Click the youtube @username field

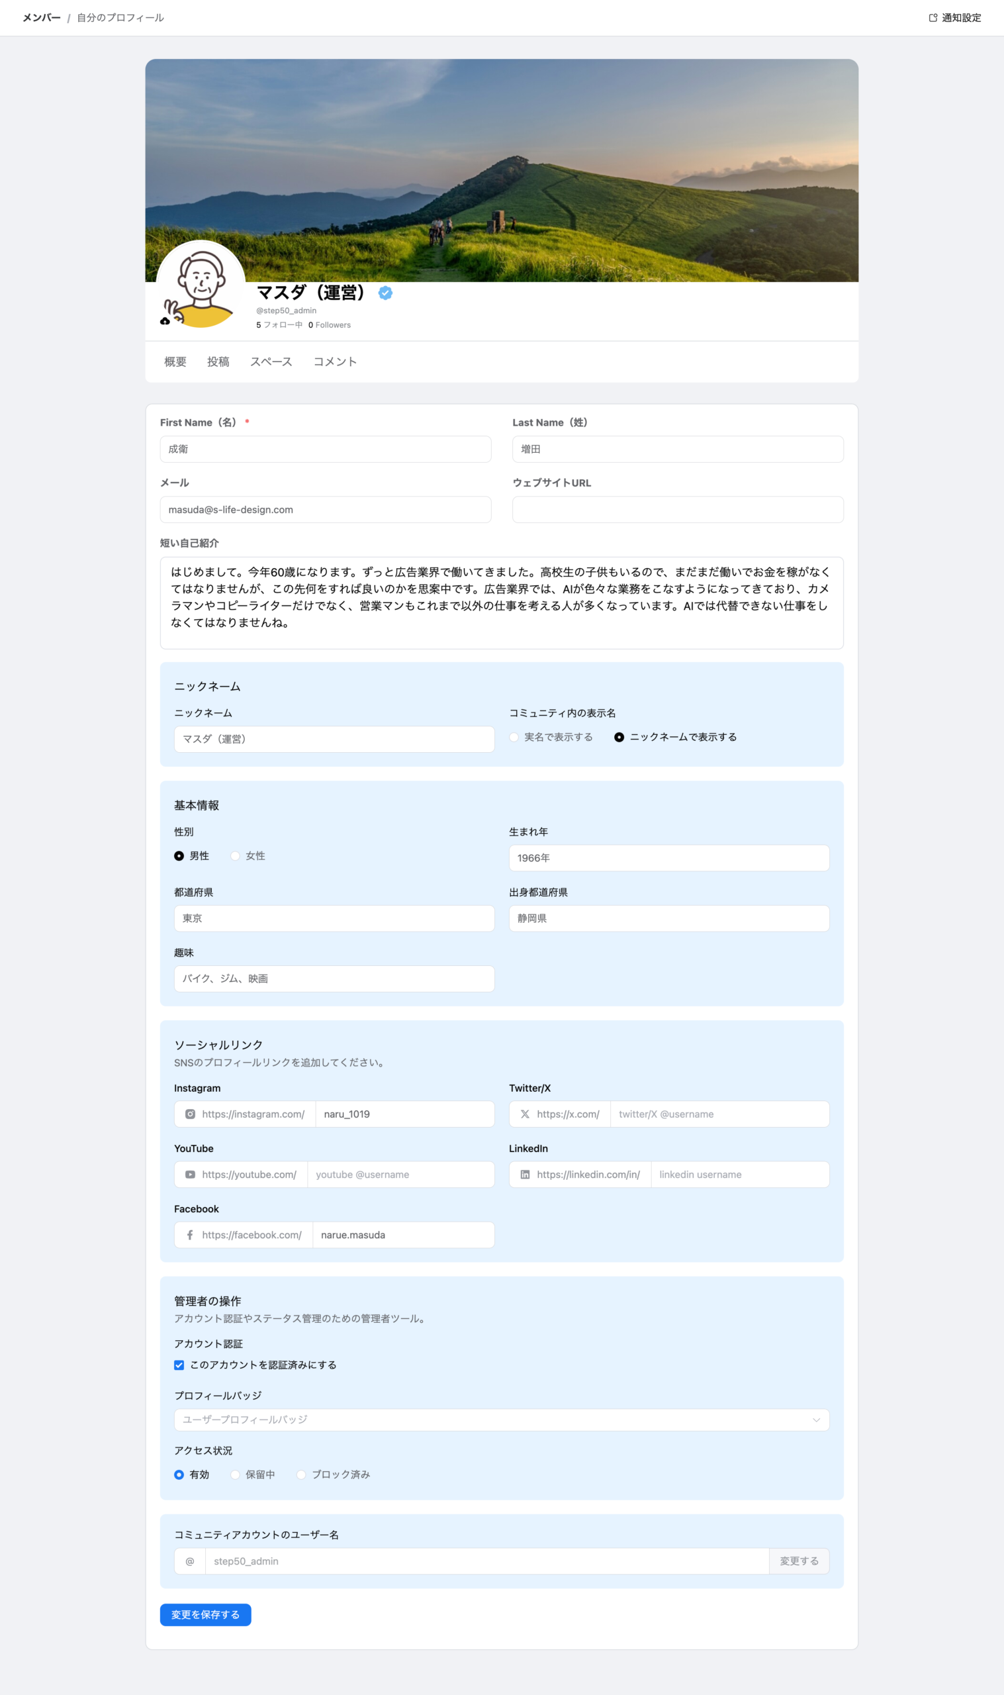[x=400, y=1174]
